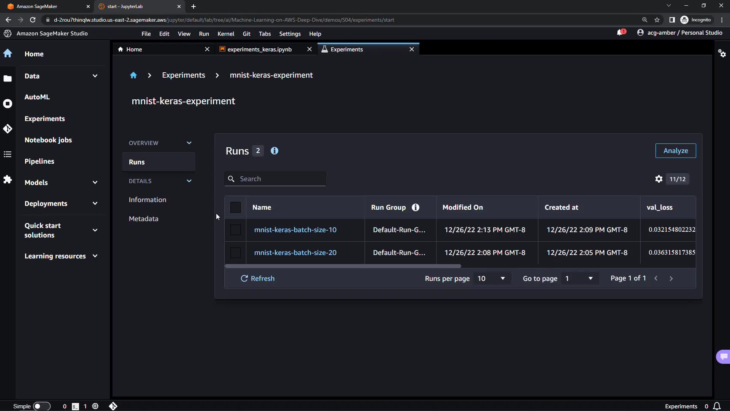The image size is (730, 411).
Task: Open the file browser folder icon
Action: click(x=8, y=78)
